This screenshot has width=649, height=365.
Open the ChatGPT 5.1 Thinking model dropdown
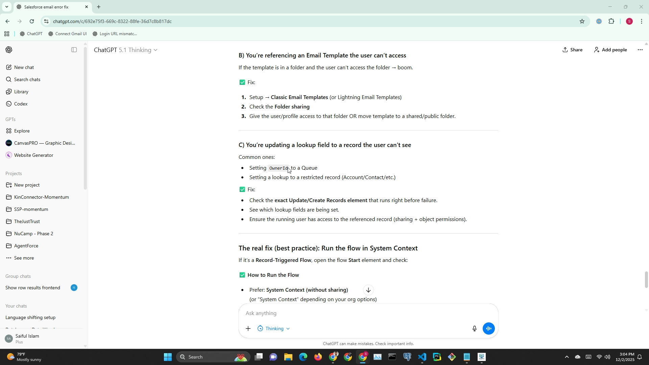point(126,50)
